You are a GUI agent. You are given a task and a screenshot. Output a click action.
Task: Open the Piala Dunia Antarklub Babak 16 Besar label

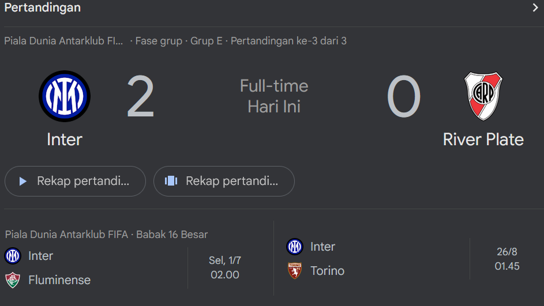click(x=106, y=235)
